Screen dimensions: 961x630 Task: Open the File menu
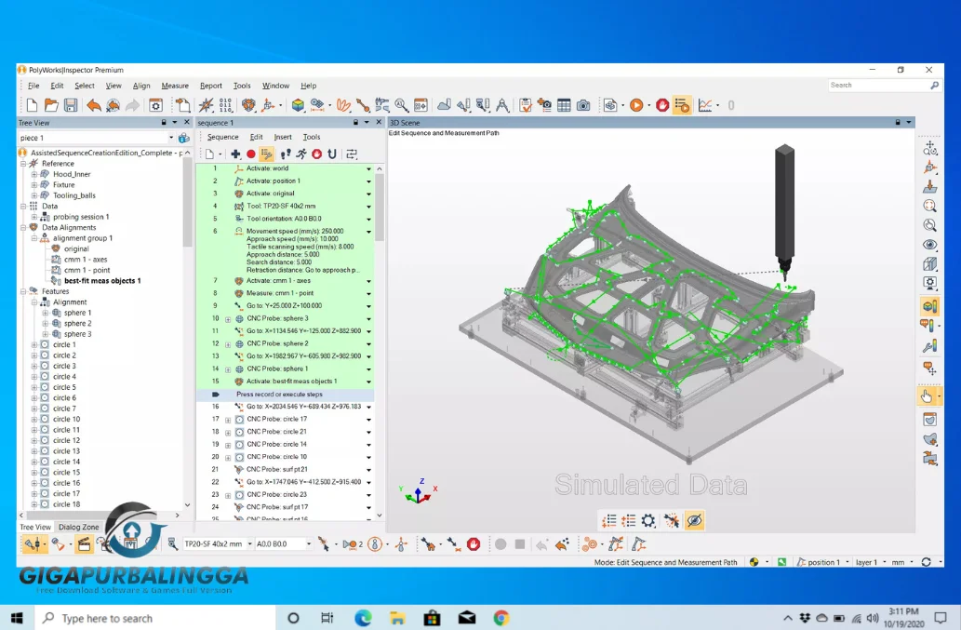click(33, 86)
